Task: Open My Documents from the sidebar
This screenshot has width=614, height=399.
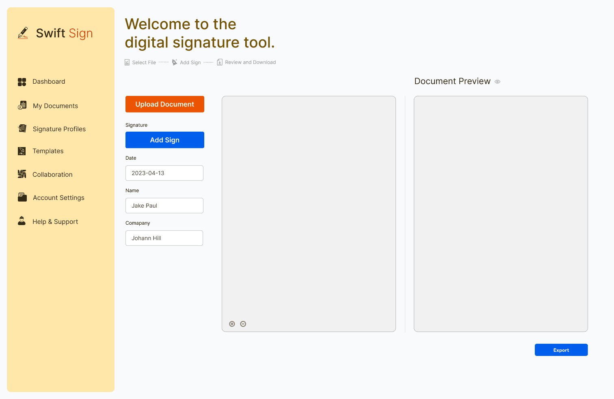Action: [x=55, y=106]
